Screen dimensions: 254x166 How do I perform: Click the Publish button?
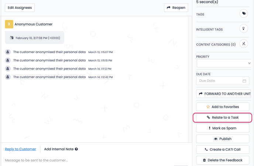tap(223, 139)
